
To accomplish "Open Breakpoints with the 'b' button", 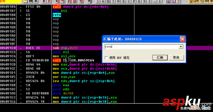I will (x=144, y=1).
